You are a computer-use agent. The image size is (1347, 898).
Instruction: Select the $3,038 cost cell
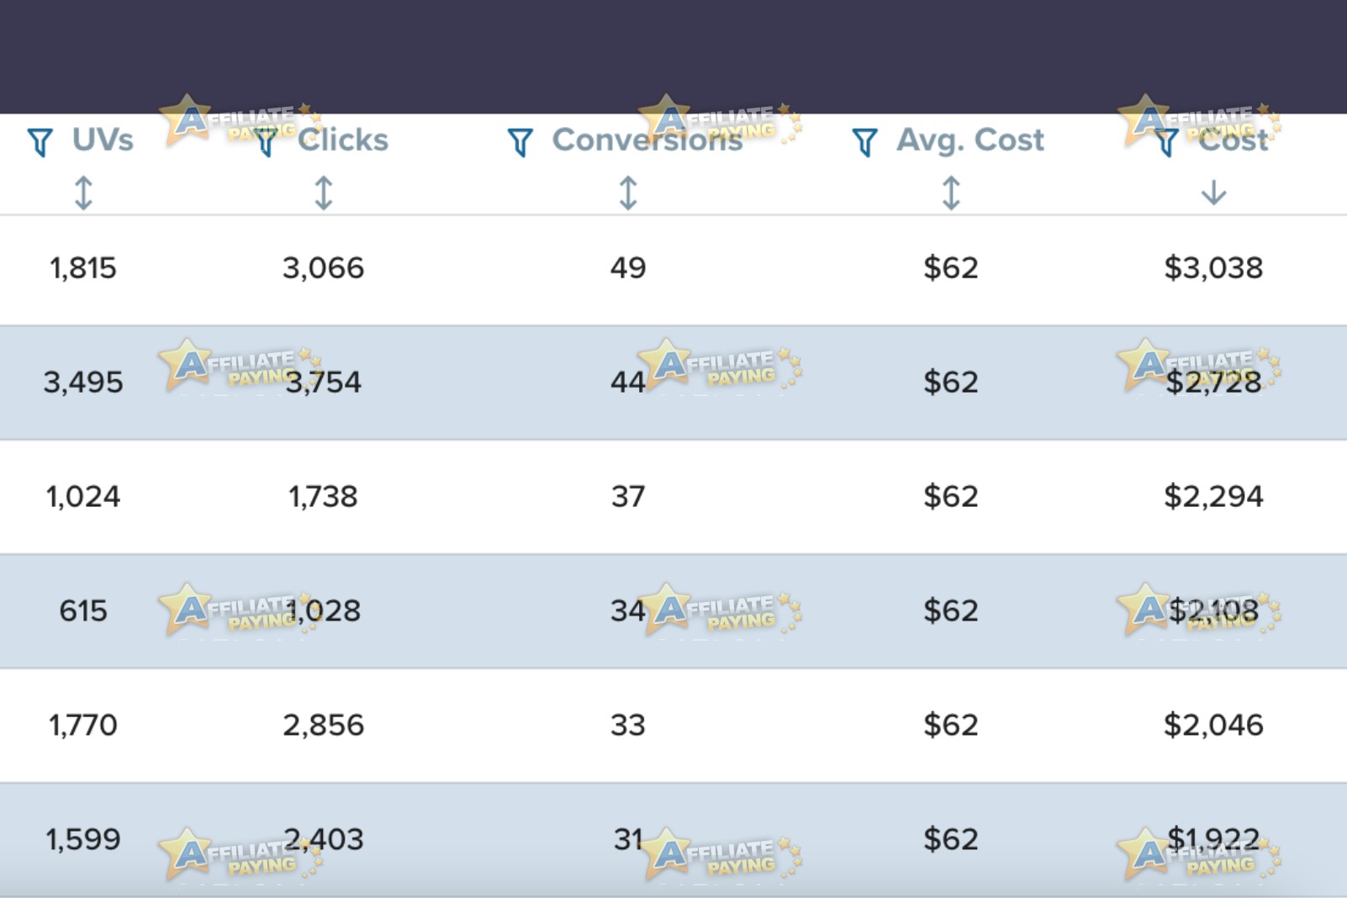click(1213, 268)
